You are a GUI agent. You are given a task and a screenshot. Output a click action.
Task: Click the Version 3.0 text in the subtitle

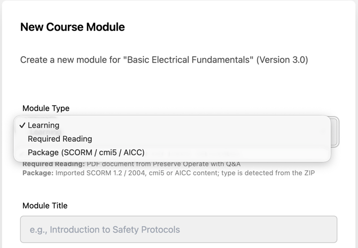[x=282, y=60]
